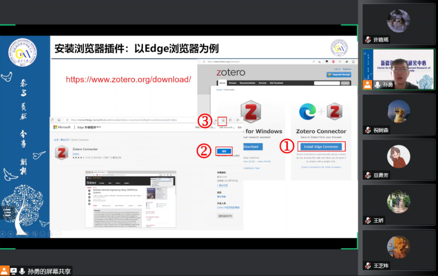This screenshot has width=438, height=276.
Task: Click the zotero.org/download red URL on slide
Action: point(128,79)
